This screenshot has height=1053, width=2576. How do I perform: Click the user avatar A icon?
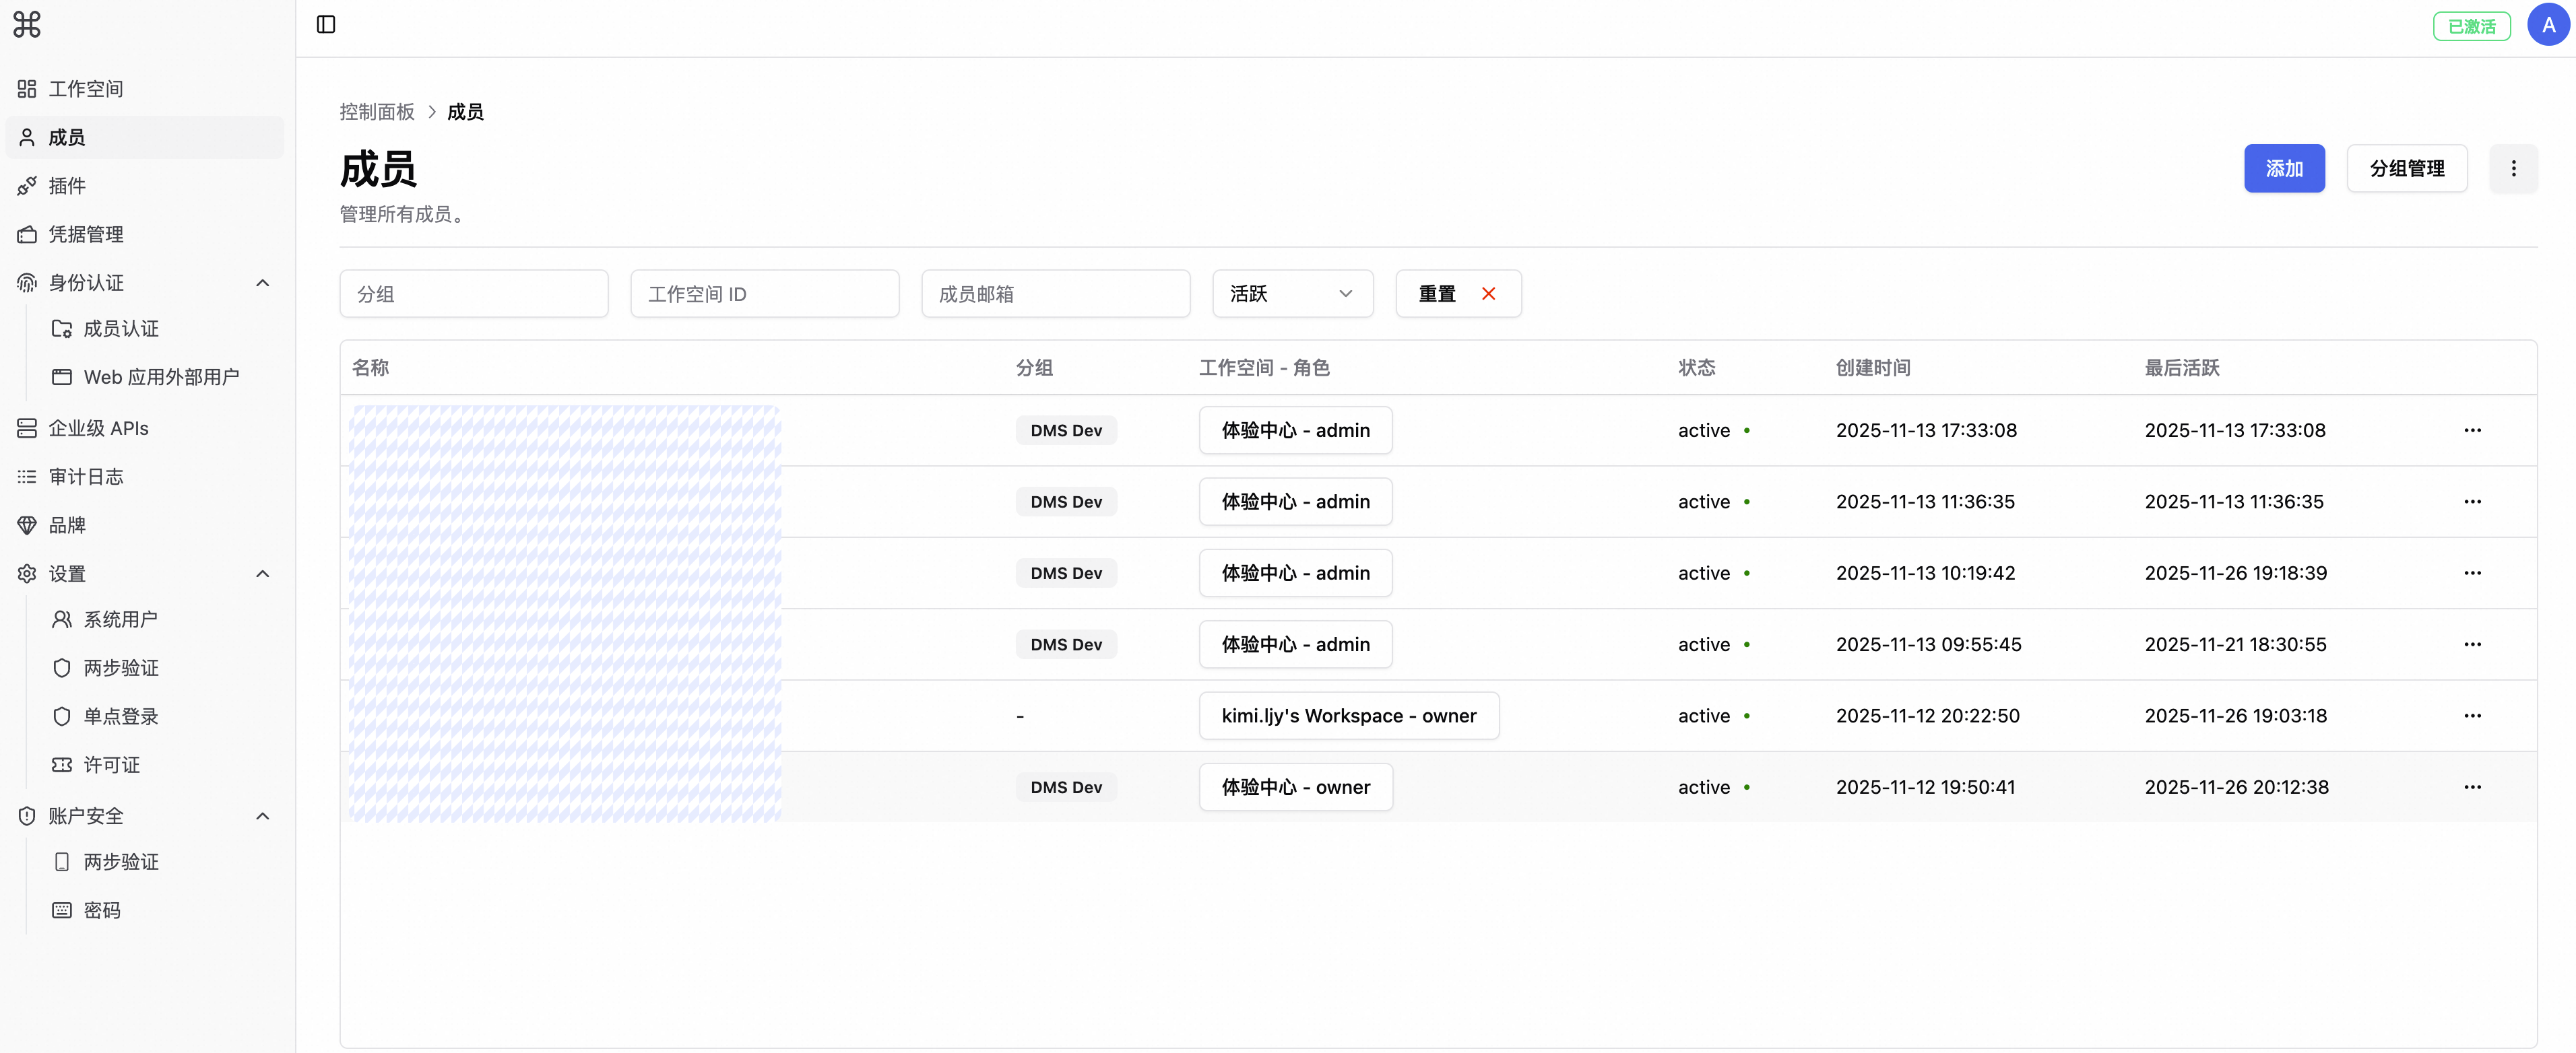2548,25
